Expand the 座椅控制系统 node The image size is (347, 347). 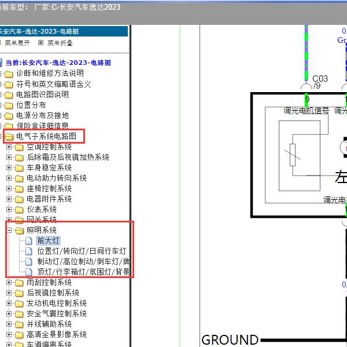pos(9,188)
